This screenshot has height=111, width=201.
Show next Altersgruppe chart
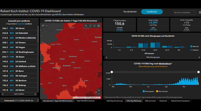(x=199, y=57)
